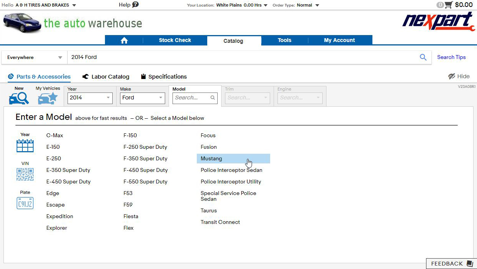The height and width of the screenshot is (269, 477).
Task: Open the Tools tab
Action: (x=284, y=40)
